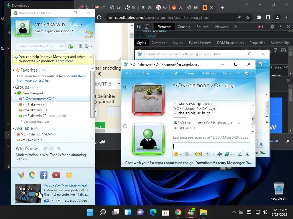This screenshot has height=219, width=293.
Task: Show more chat toolbar items chevron
Action: 238,73
